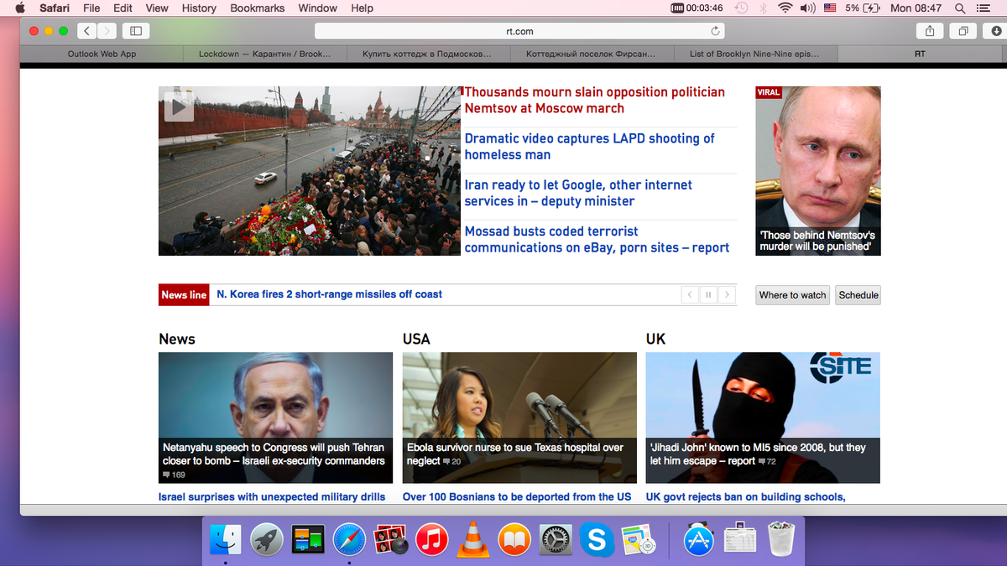Show the Safari sidebar
This screenshot has height=566, width=1007.
click(134, 31)
